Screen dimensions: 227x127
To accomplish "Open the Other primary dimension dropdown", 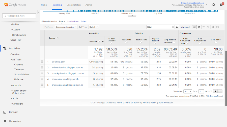I will [x=84, y=21].
